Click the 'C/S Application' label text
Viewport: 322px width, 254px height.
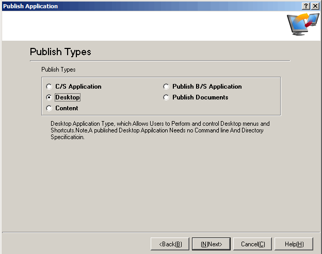point(78,87)
